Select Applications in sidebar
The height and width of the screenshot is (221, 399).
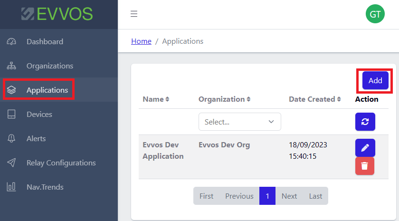coord(59,90)
